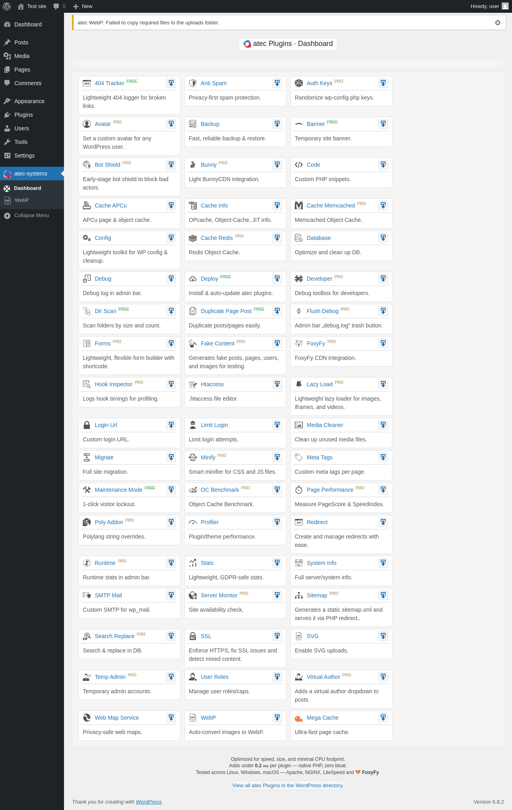The height and width of the screenshot is (810, 512).
Task: Click the 'Ultra-fast page cache.' description
Action: pos(322,732)
